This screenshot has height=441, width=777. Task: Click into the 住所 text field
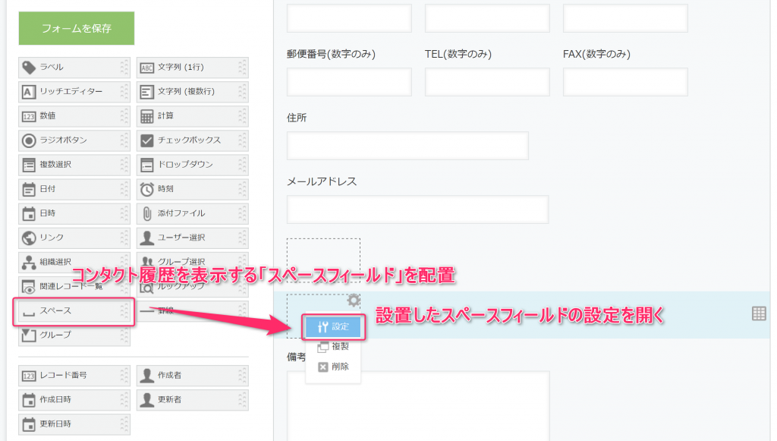pos(407,146)
